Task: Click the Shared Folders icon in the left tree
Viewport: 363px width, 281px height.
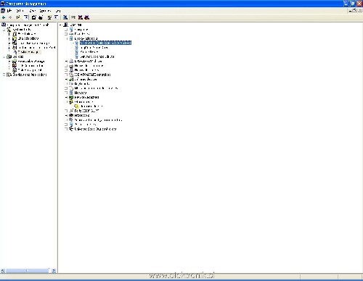Action: pyautogui.click(x=15, y=38)
